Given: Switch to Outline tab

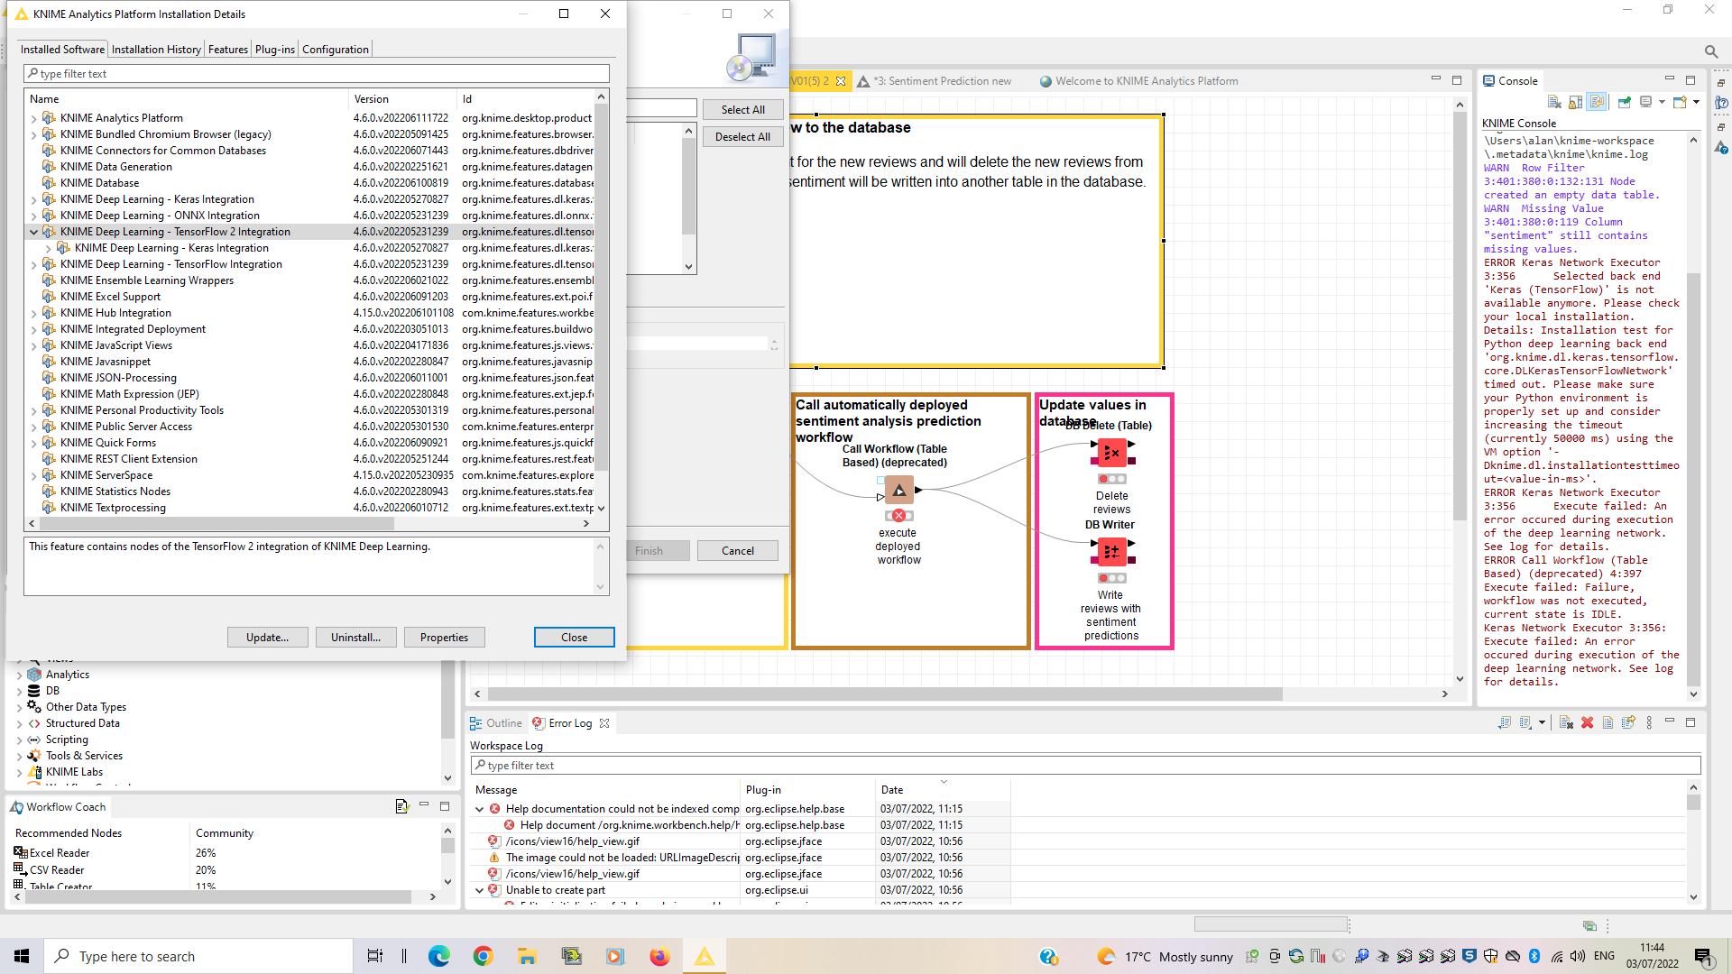Looking at the screenshot, I should pyautogui.click(x=495, y=723).
